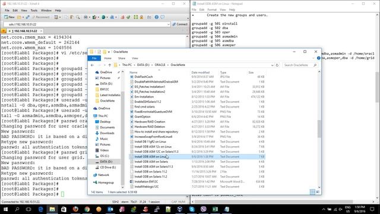Select Desktop under This PC
This screenshot has width=380, height=214.
tap(105, 121)
